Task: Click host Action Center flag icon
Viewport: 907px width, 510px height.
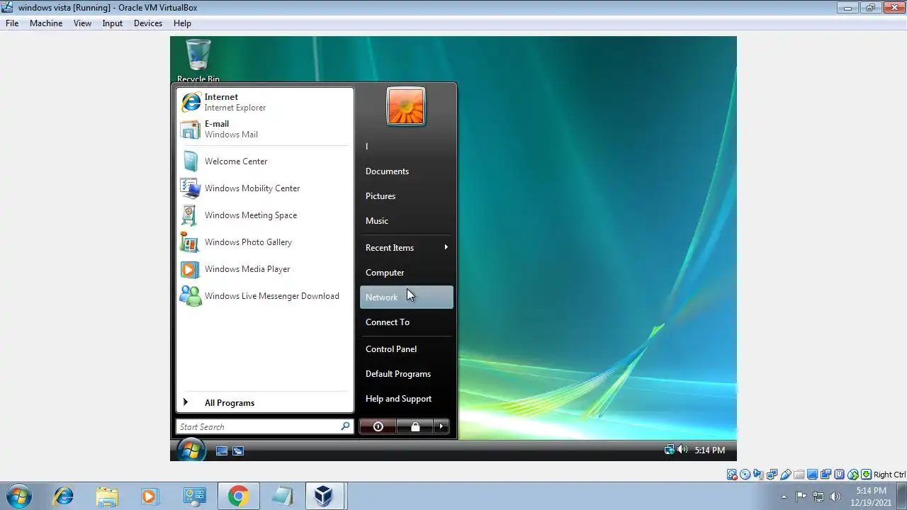Action: point(801,497)
